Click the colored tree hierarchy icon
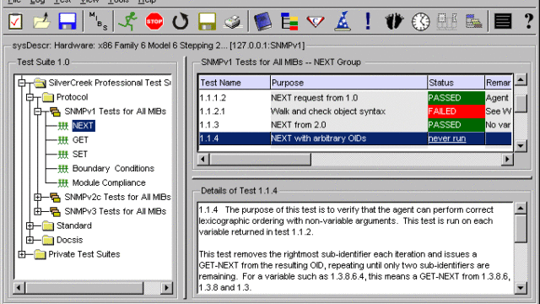The image size is (540, 304). point(289,21)
